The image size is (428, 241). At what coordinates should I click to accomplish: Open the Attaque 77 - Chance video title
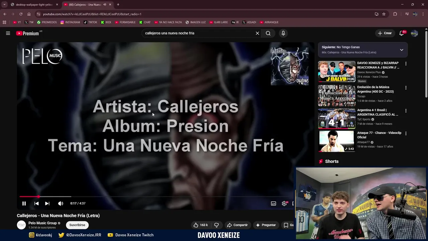point(379,135)
